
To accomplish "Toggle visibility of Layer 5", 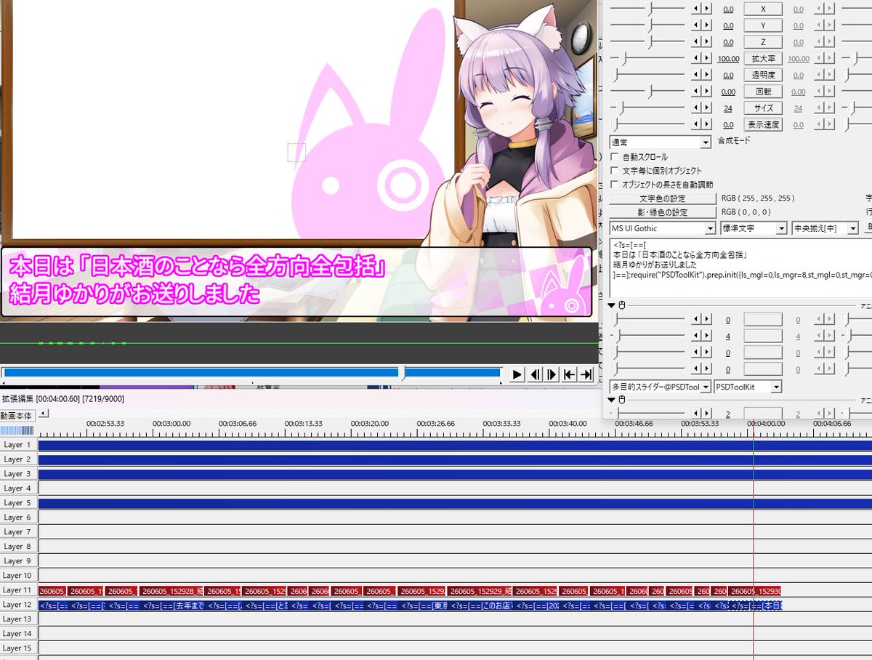I will click(18, 503).
